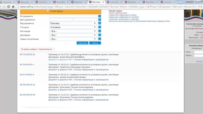Open case № 58-АПУ14-51
Image resolution: width=203 pixels, height=114 pixels.
tap(28, 85)
